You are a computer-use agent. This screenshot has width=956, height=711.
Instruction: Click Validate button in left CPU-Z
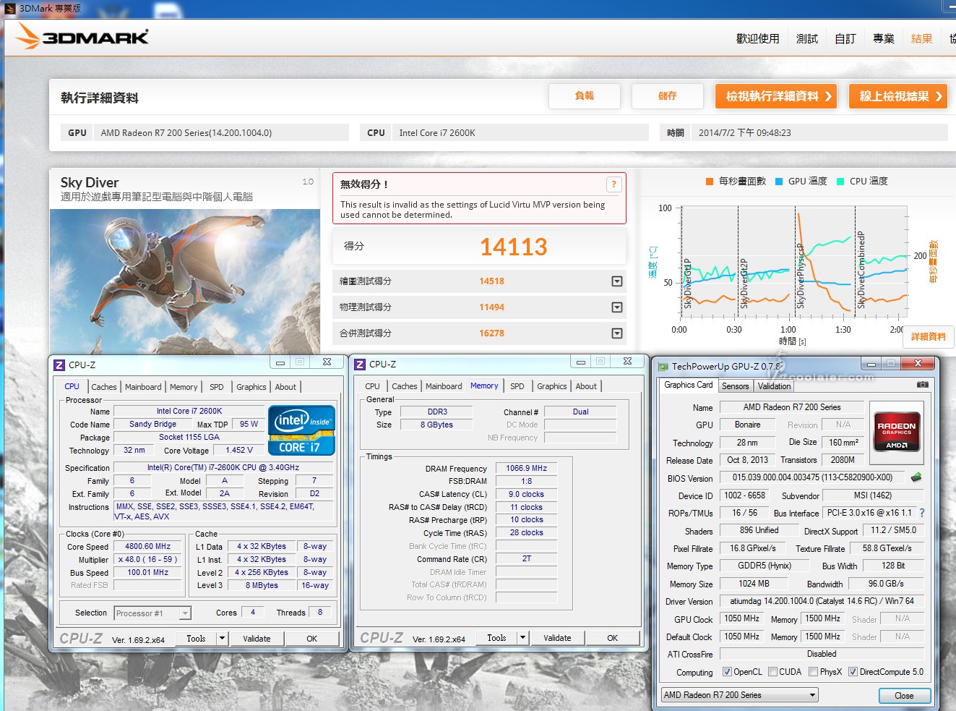click(257, 639)
